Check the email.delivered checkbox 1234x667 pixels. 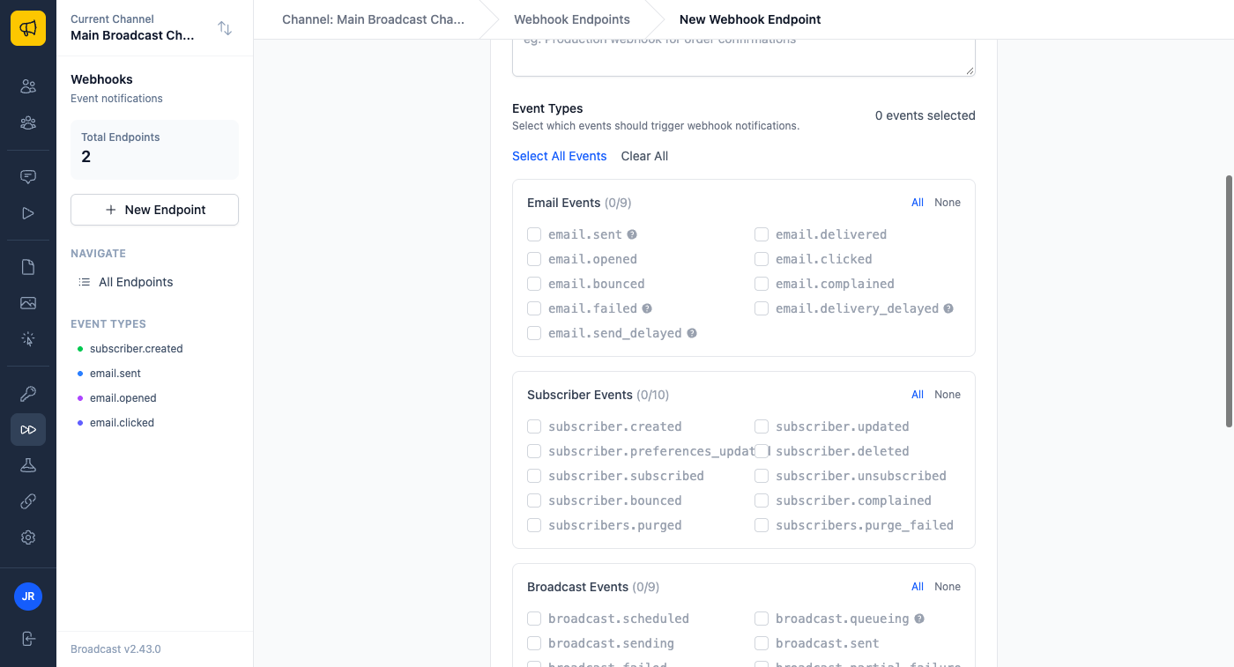(762, 234)
